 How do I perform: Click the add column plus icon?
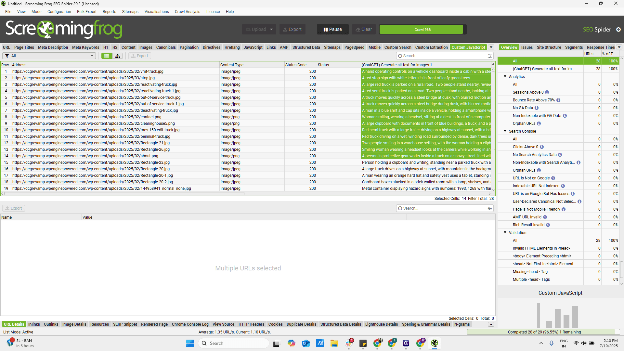coord(493,65)
